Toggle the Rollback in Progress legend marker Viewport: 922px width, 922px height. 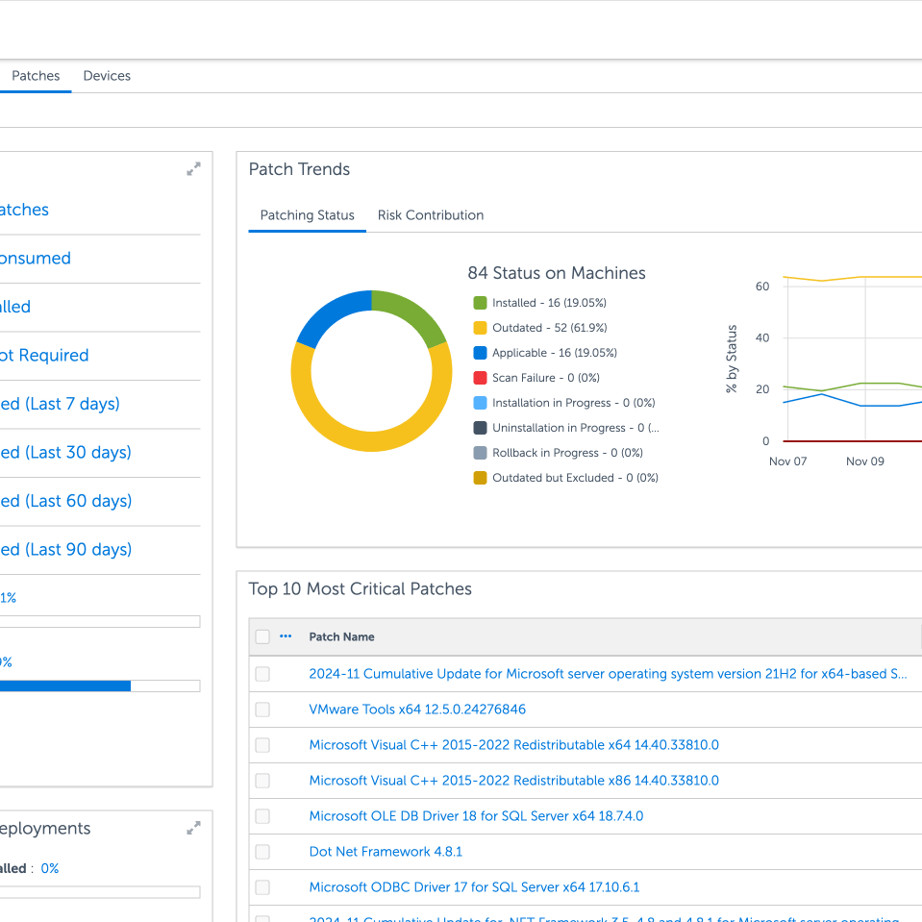coord(480,453)
